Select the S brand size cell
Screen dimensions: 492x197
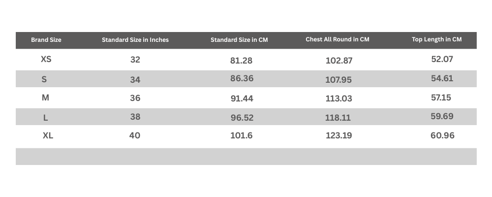point(44,79)
